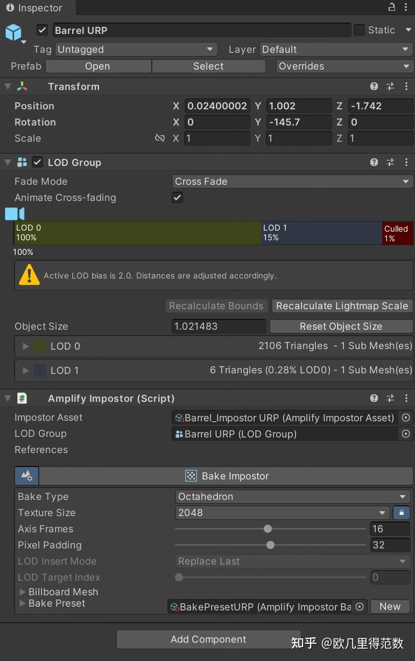Click the LOD Group component icon

point(22,162)
